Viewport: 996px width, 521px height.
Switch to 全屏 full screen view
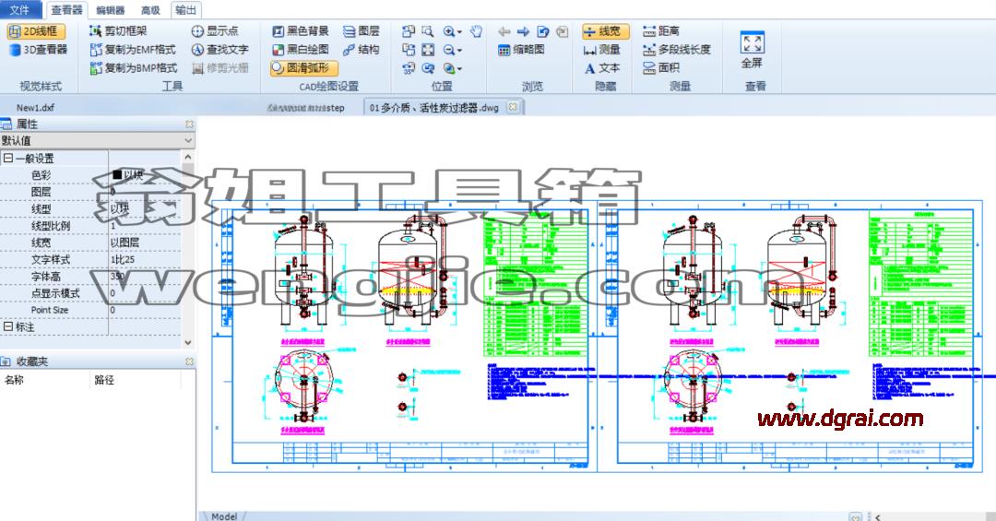coord(753,50)
